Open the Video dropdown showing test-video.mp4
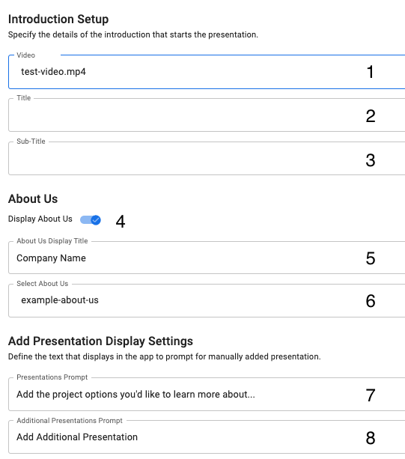Image resolution: width=405 pixels, height=459 pixels. (207, 72)
